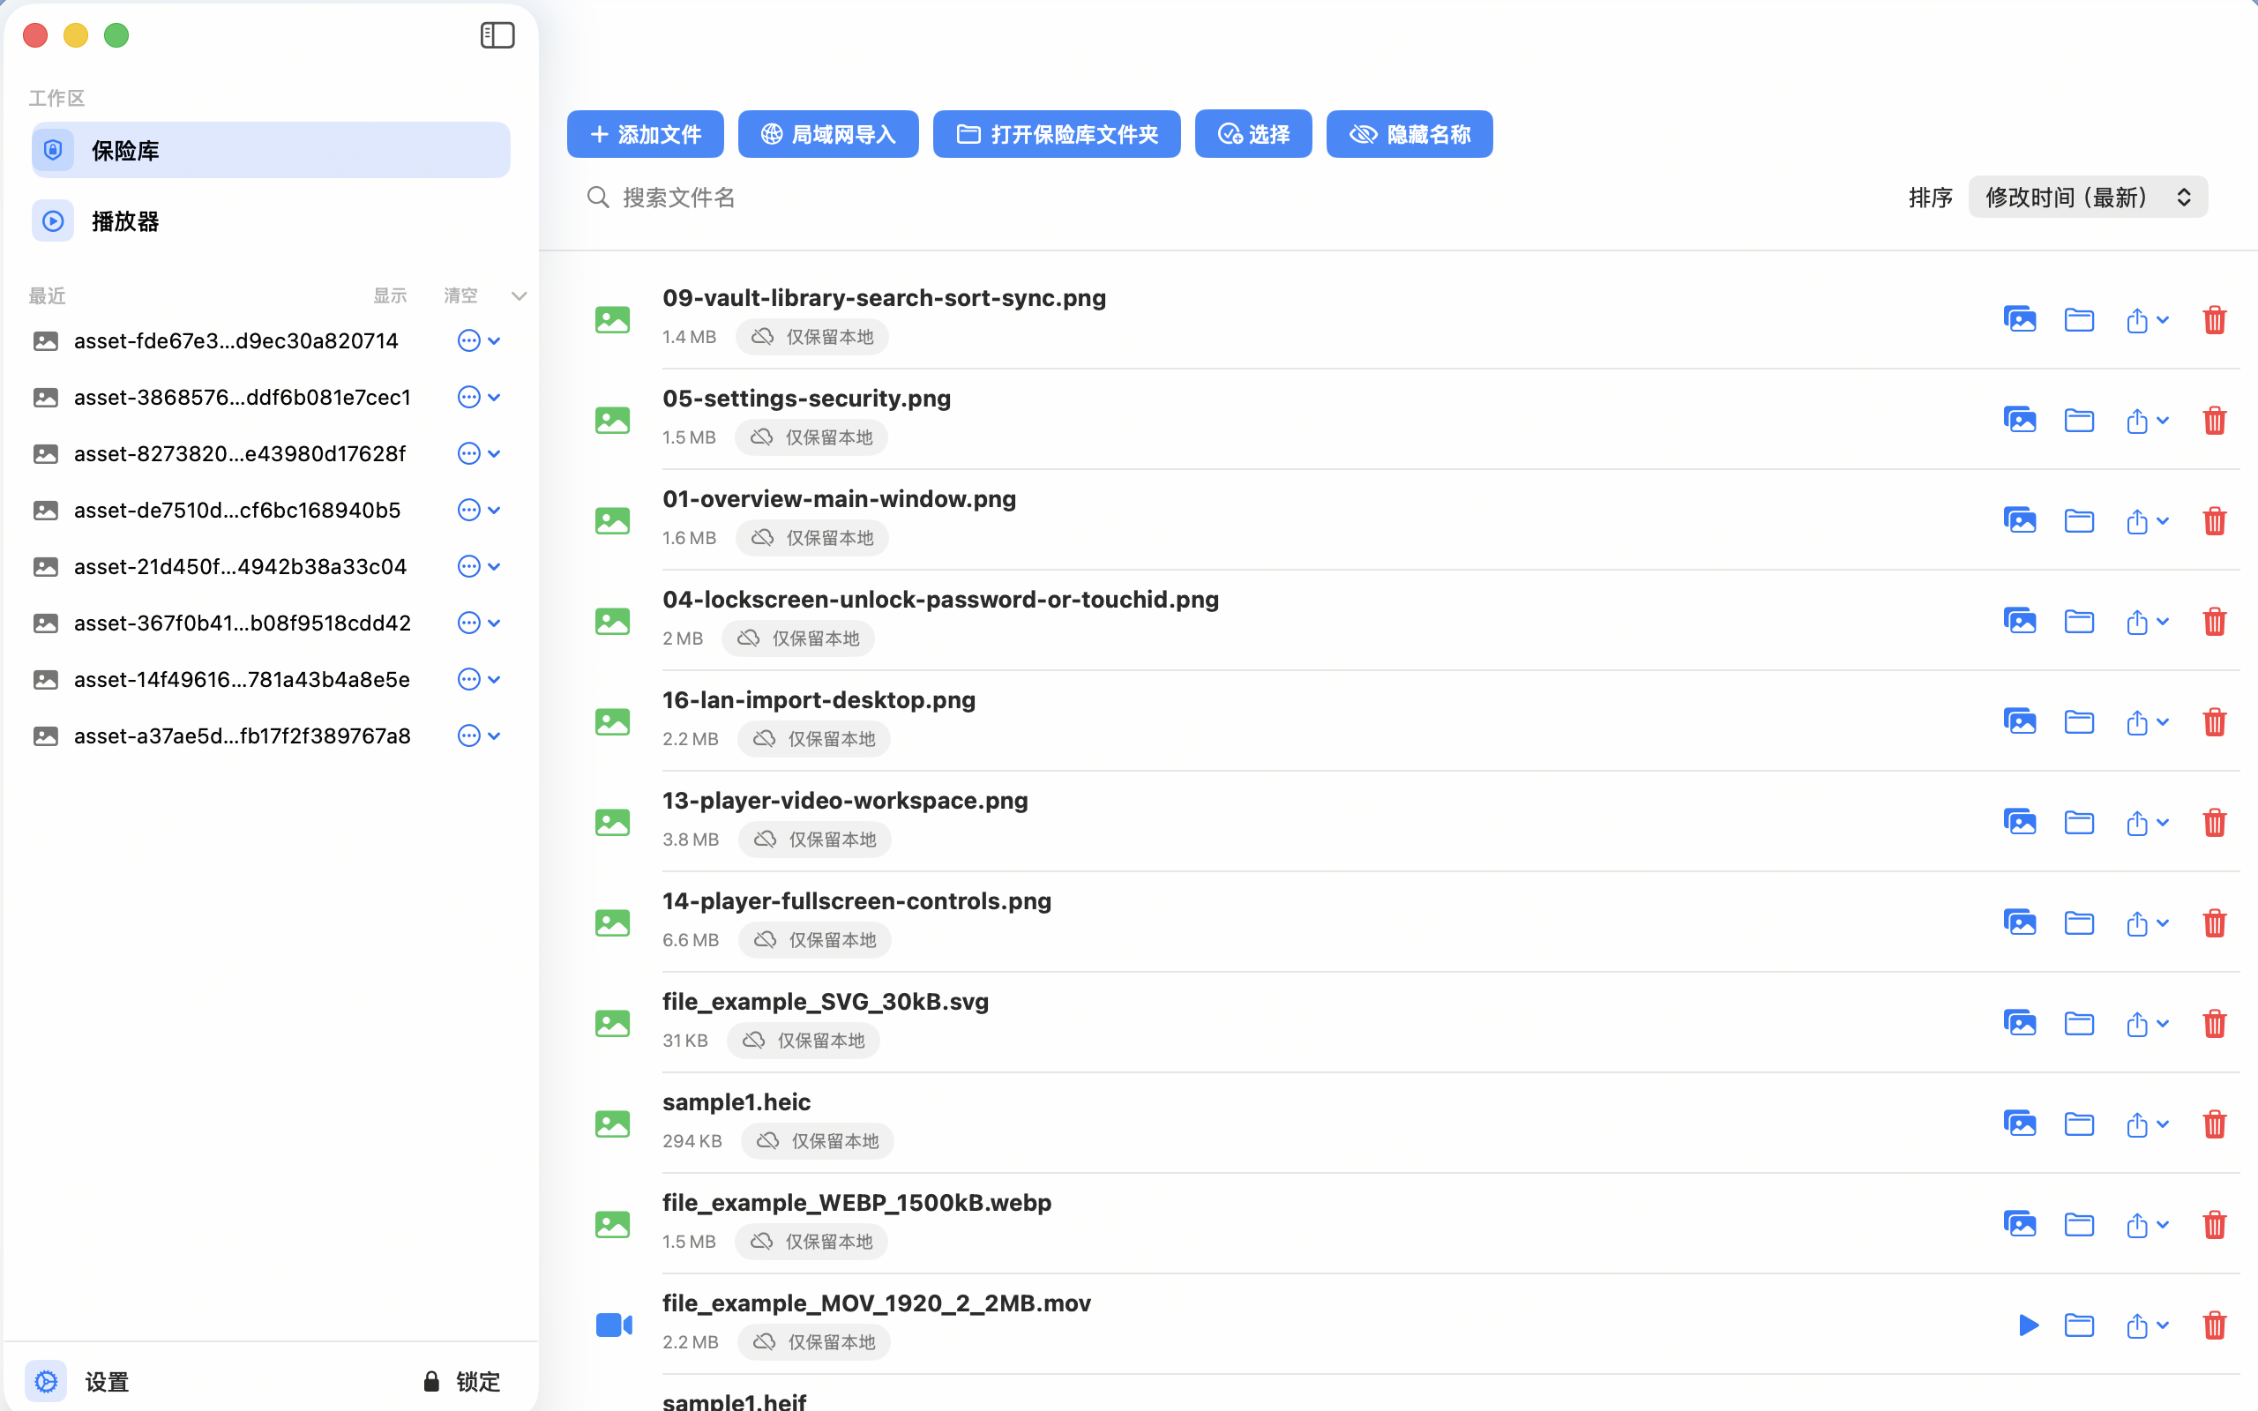Open the 播放器 workspace in the sidebar

coord(127,221)
